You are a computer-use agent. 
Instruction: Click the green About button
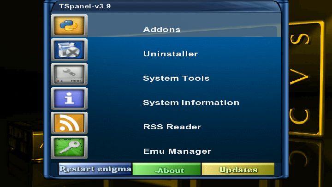coord(166,169)
